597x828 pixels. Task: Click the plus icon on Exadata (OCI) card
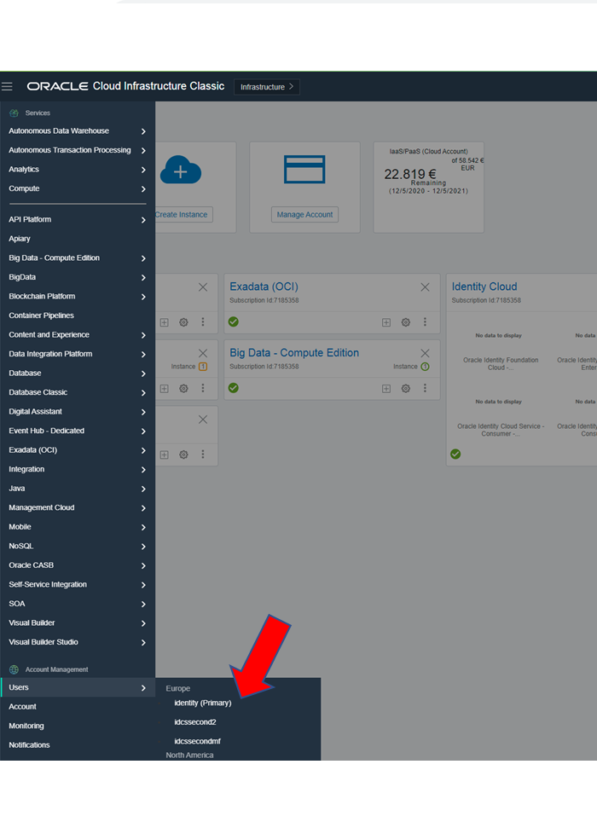pos(386,322)
